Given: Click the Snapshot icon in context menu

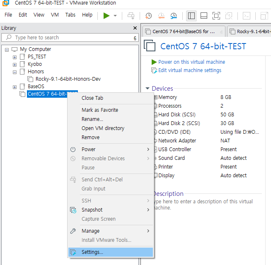Looking at the screenshot, I should pos(73,210).
